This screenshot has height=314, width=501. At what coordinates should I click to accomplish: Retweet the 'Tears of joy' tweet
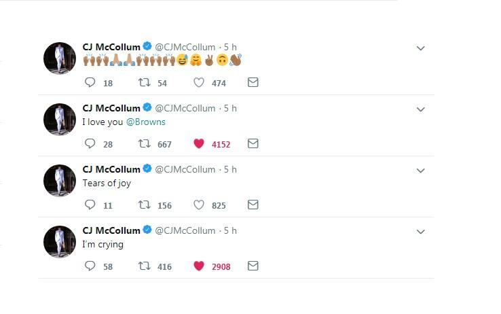click(144, 205)
